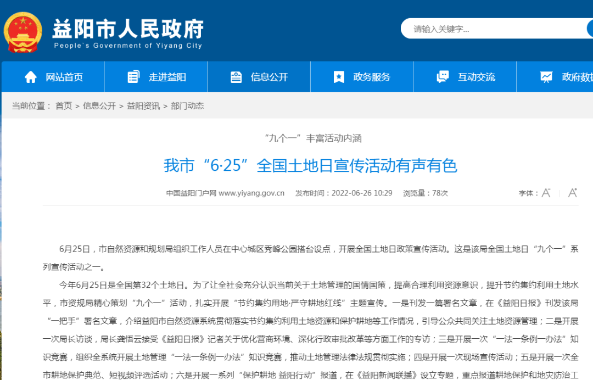
Task: Click the home icon beside 网站首页
Action: pos(31,77)
